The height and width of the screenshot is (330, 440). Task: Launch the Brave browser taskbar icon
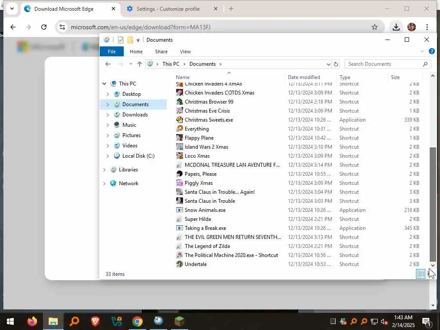(95, 321)
